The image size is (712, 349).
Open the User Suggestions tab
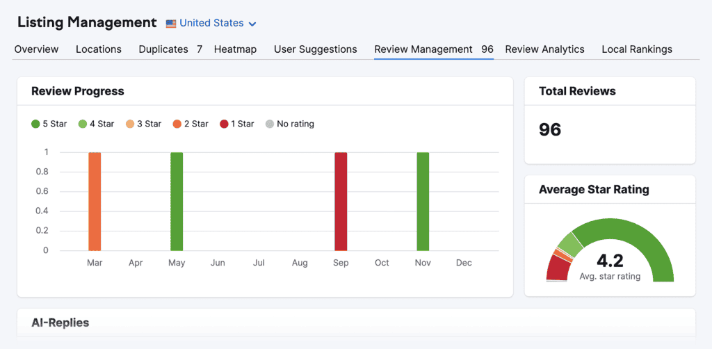(x=315, y=49)
